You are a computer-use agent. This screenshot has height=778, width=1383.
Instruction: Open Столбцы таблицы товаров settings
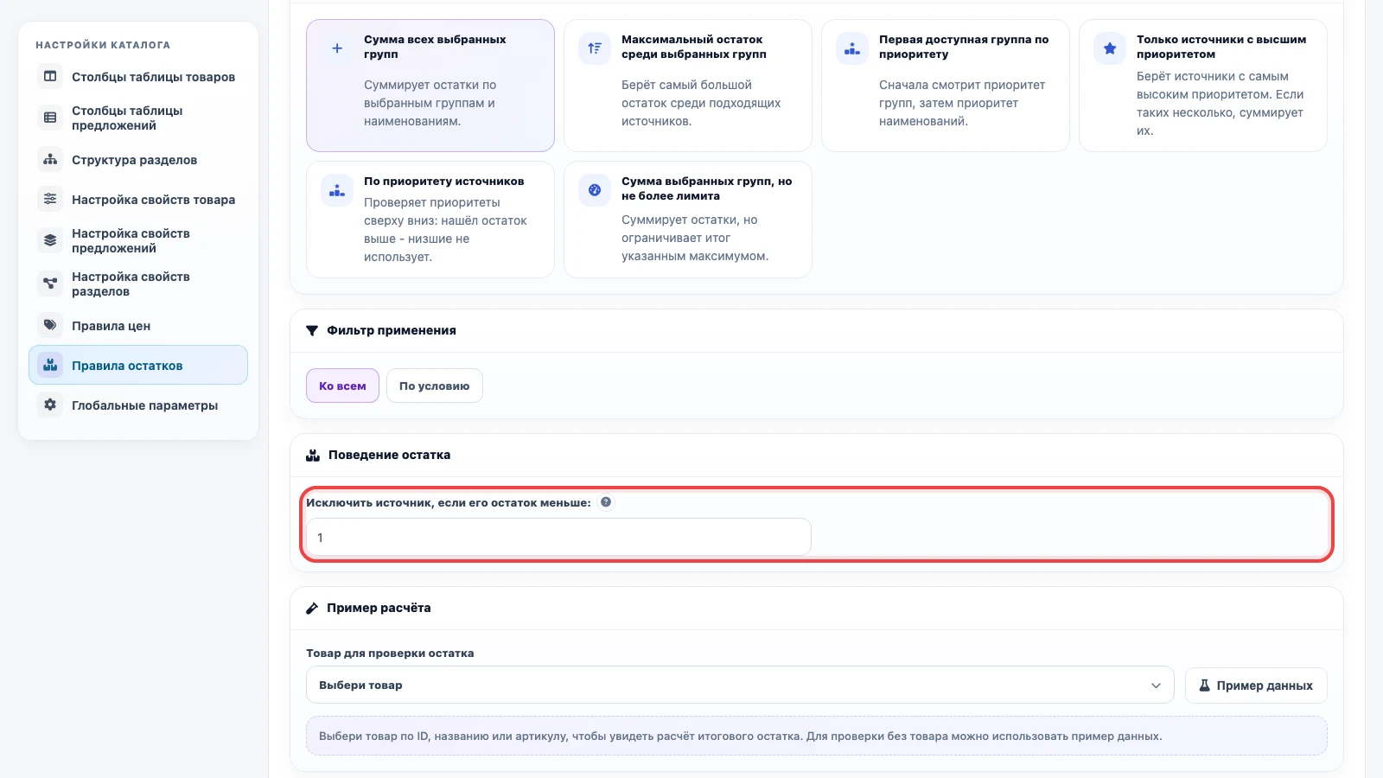click(138, 77)
